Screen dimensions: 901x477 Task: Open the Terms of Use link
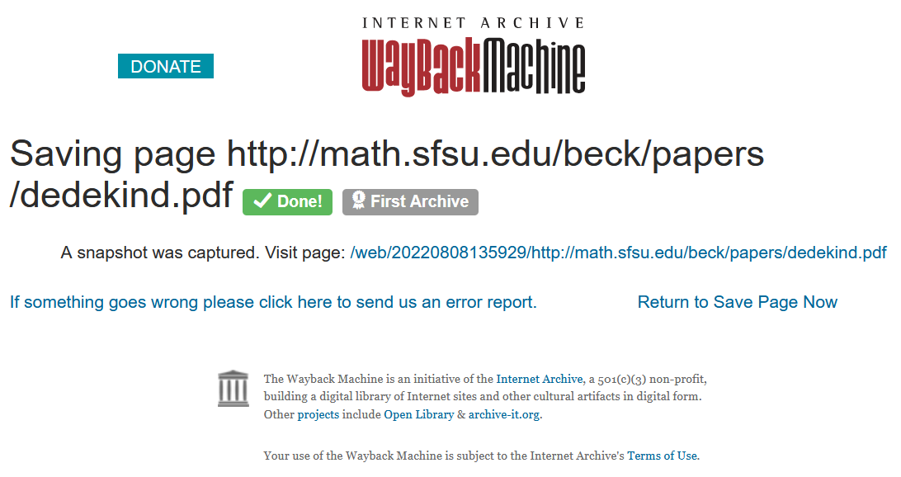pyautogui.click(x=663, y=456)
